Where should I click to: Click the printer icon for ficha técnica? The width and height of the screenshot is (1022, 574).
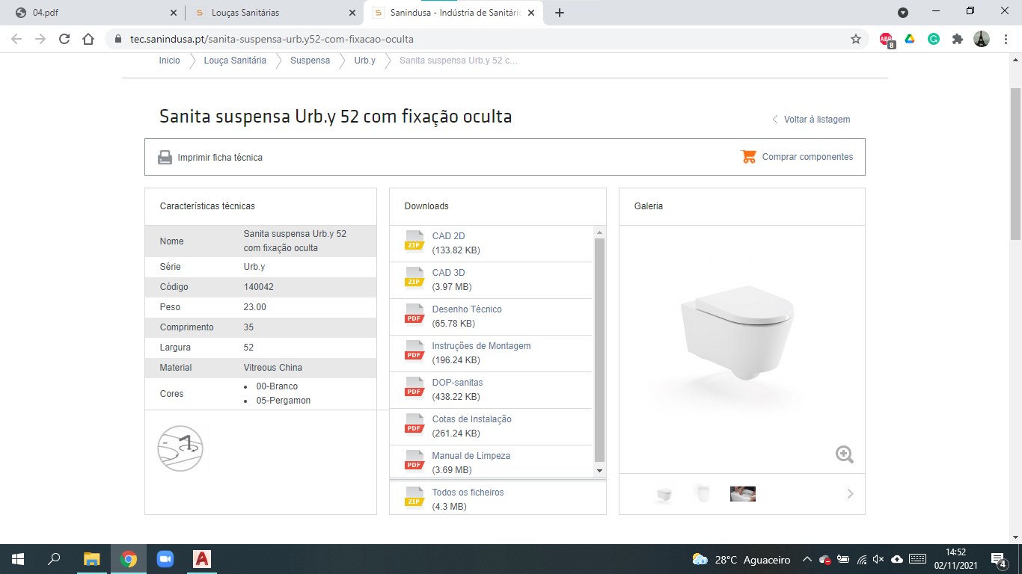point(165,158)
